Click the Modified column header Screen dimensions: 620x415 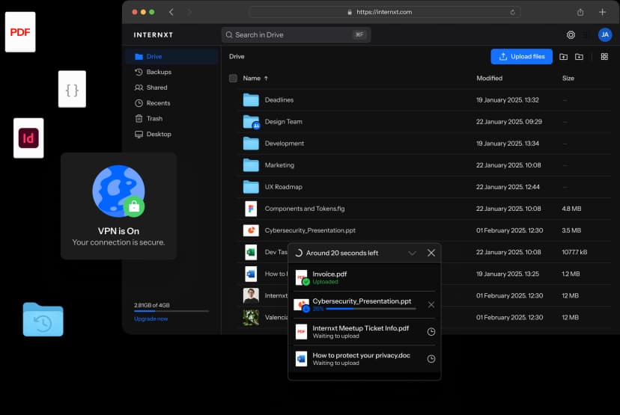tap(489, 79)
